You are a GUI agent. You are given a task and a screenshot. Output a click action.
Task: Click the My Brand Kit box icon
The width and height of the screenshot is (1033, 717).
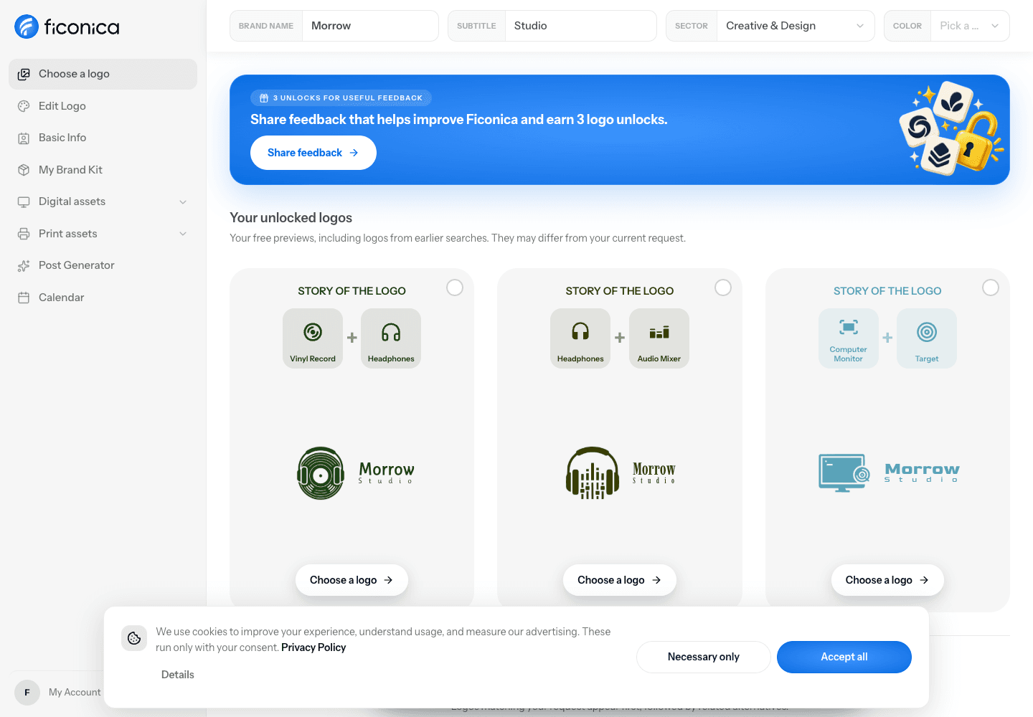pos(24,170)
